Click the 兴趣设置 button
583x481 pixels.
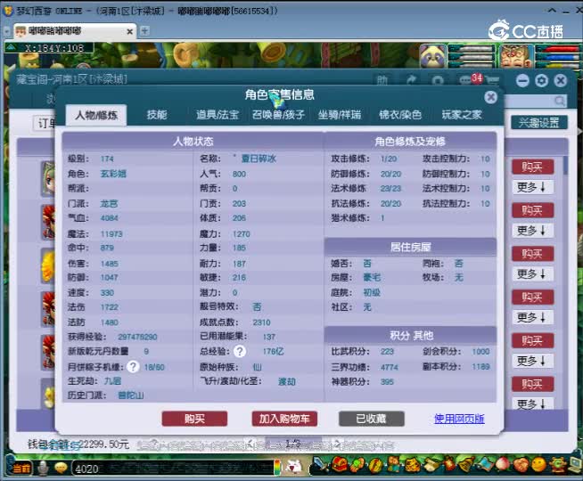click(539, 122)
